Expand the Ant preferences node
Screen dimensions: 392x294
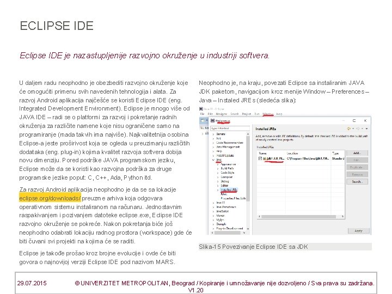213,138
